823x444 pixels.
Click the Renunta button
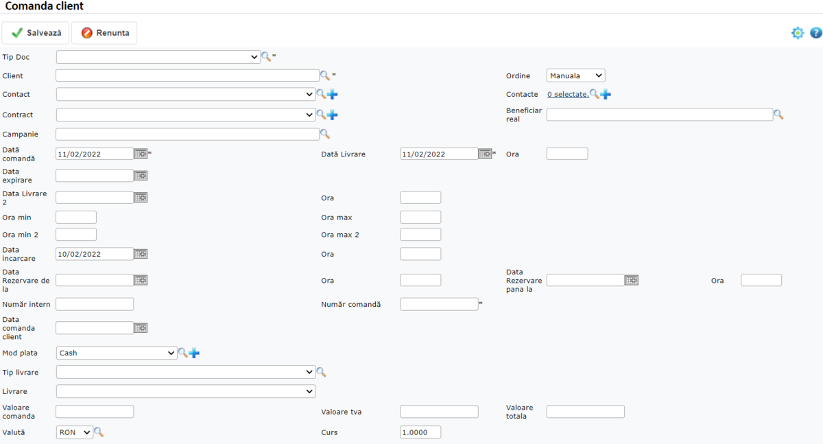(104, 33)
